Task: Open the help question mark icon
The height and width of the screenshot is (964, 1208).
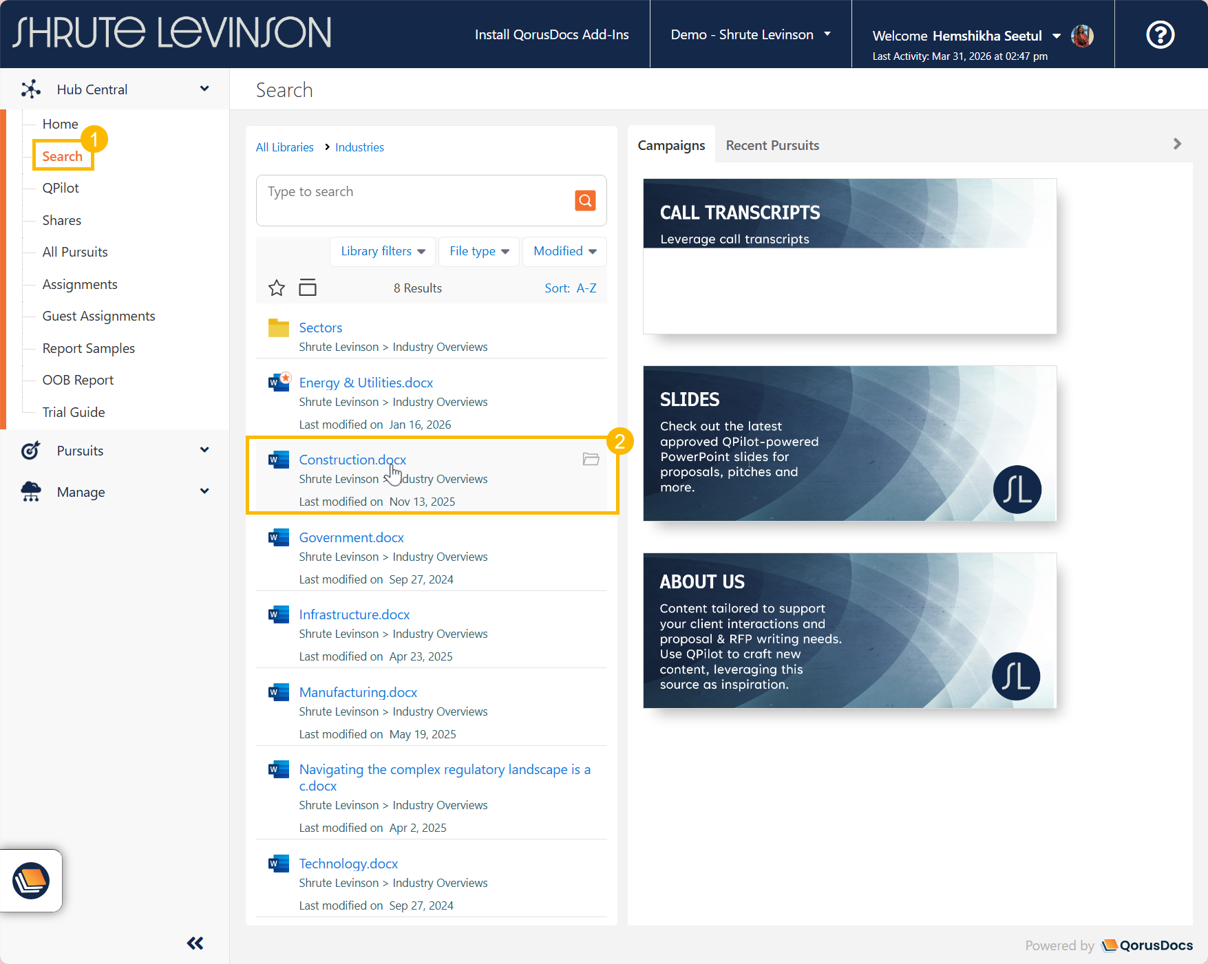Action: coord(1160,34)
